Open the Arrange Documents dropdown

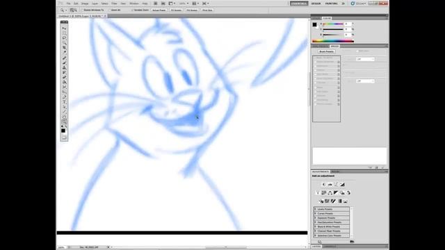pyautogui.click(x=195, y=3)
